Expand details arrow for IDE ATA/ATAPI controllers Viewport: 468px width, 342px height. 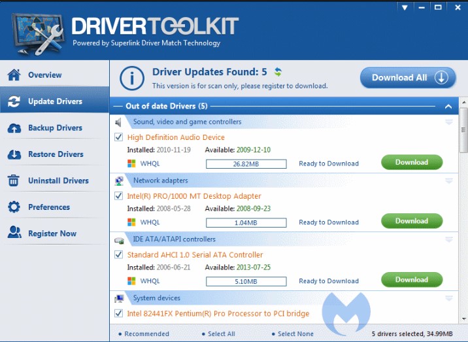[449, 239]
